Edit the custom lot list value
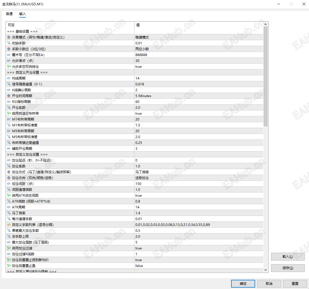 pos(199,225)
